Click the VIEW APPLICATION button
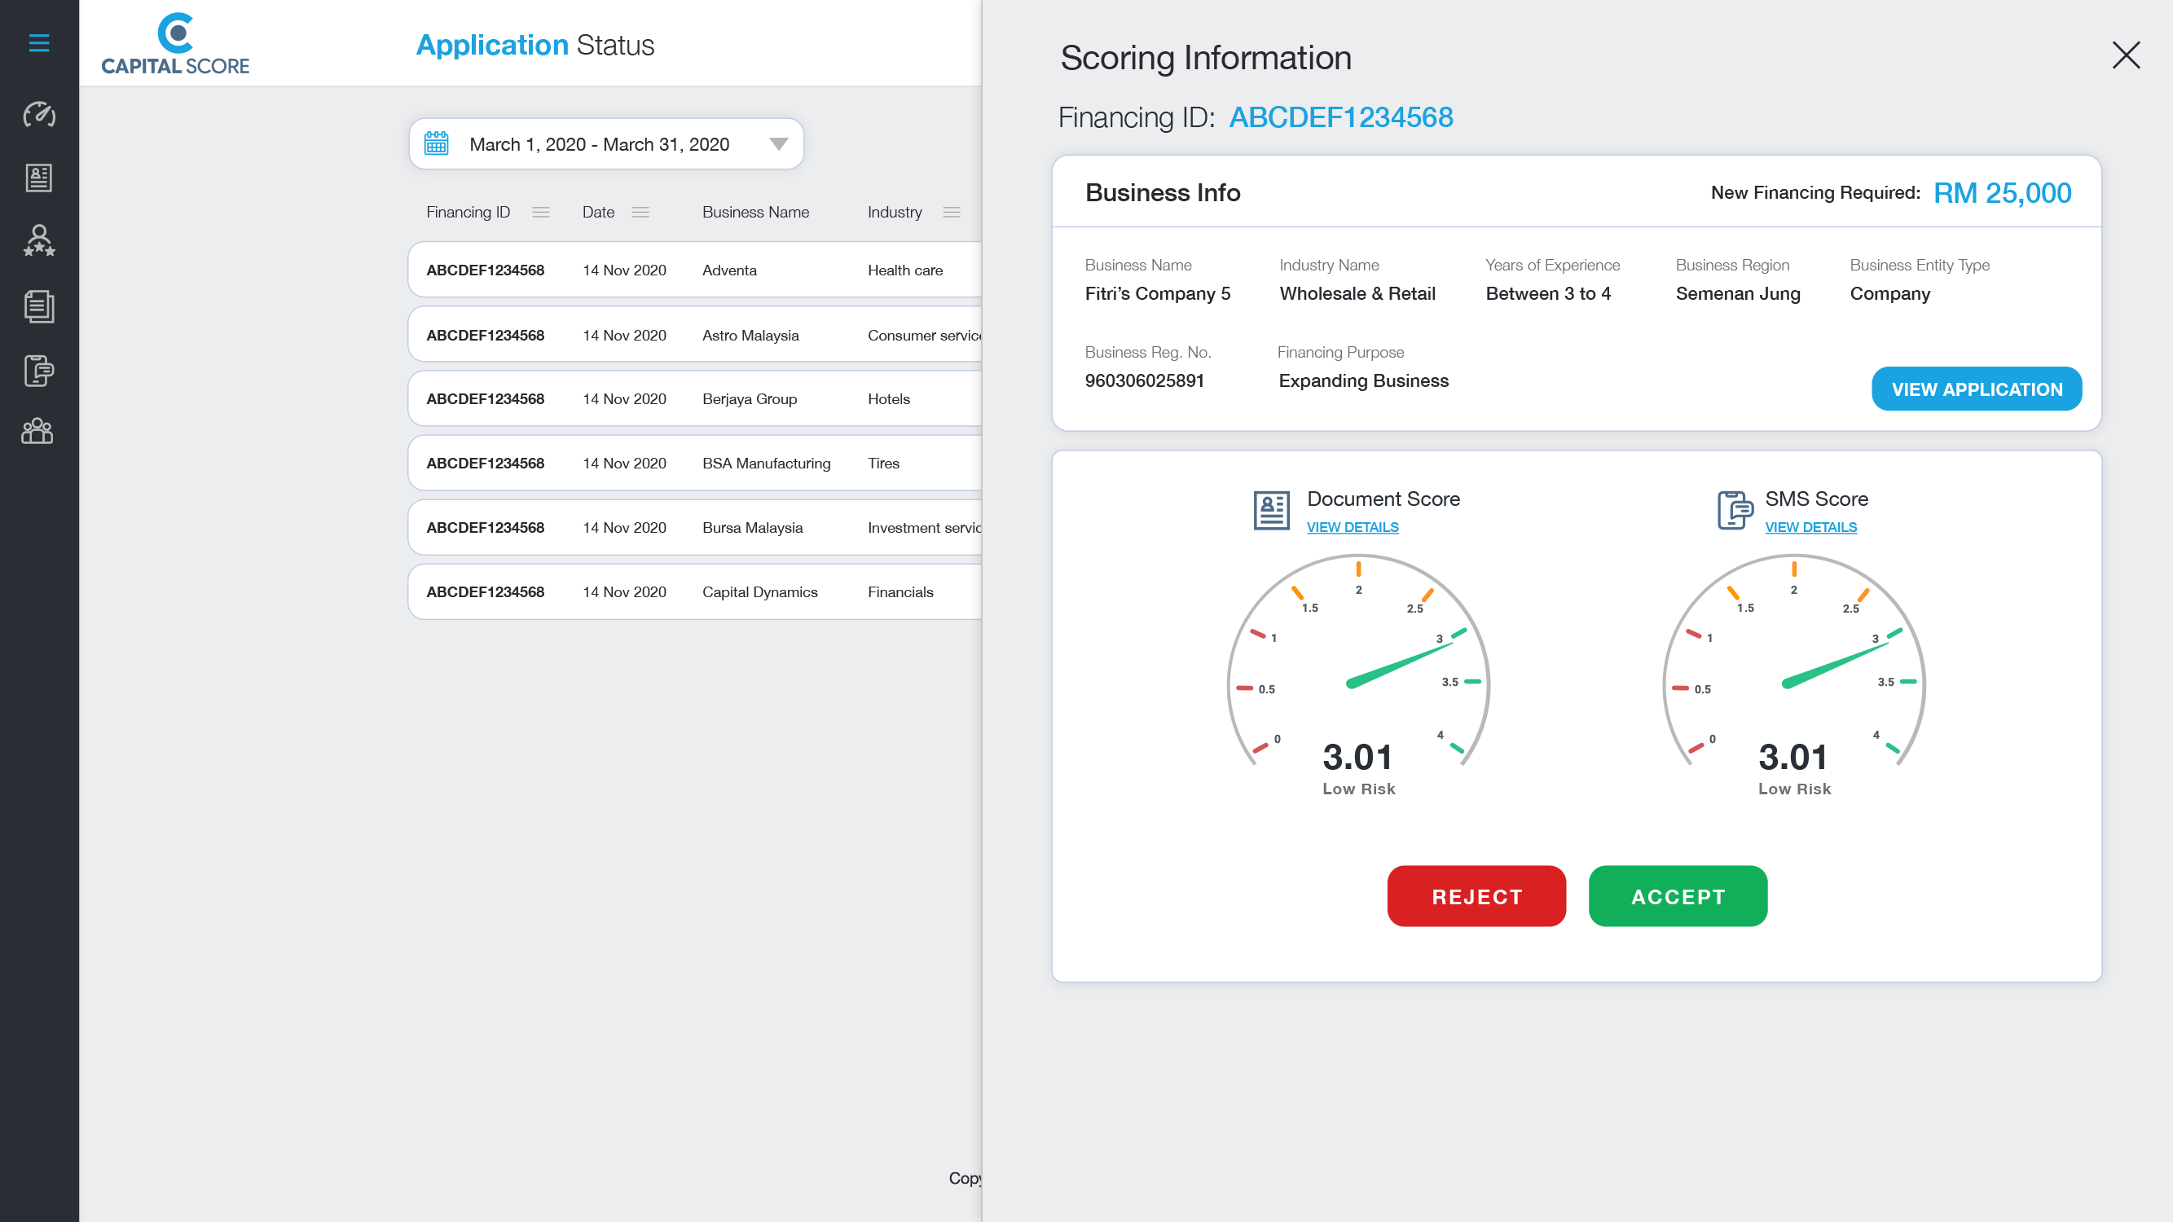Image resolution: width=2173 pixels, height=1222 pixels. coord(1976,389)
